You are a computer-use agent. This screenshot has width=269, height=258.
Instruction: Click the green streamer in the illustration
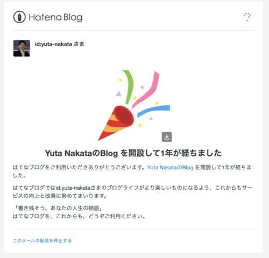[128, 87]
